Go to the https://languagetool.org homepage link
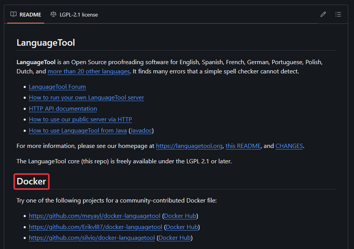Viewport: 354px width, 249px height. click(189, 146)
